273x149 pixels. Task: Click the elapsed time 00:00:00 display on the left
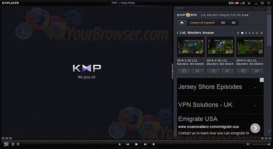[7, 138]
